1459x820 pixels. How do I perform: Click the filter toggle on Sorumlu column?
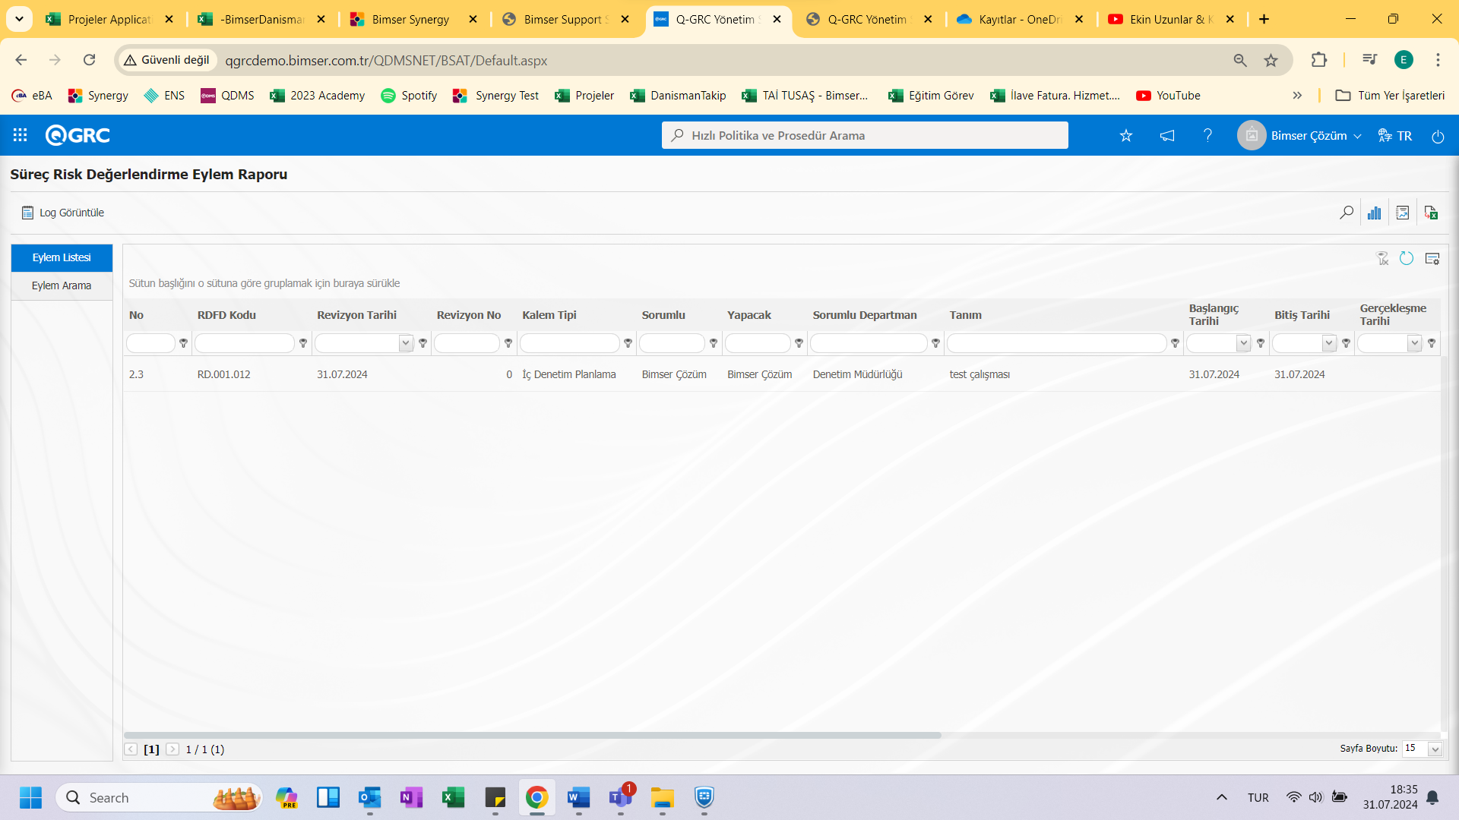click(x=714, y=343)
